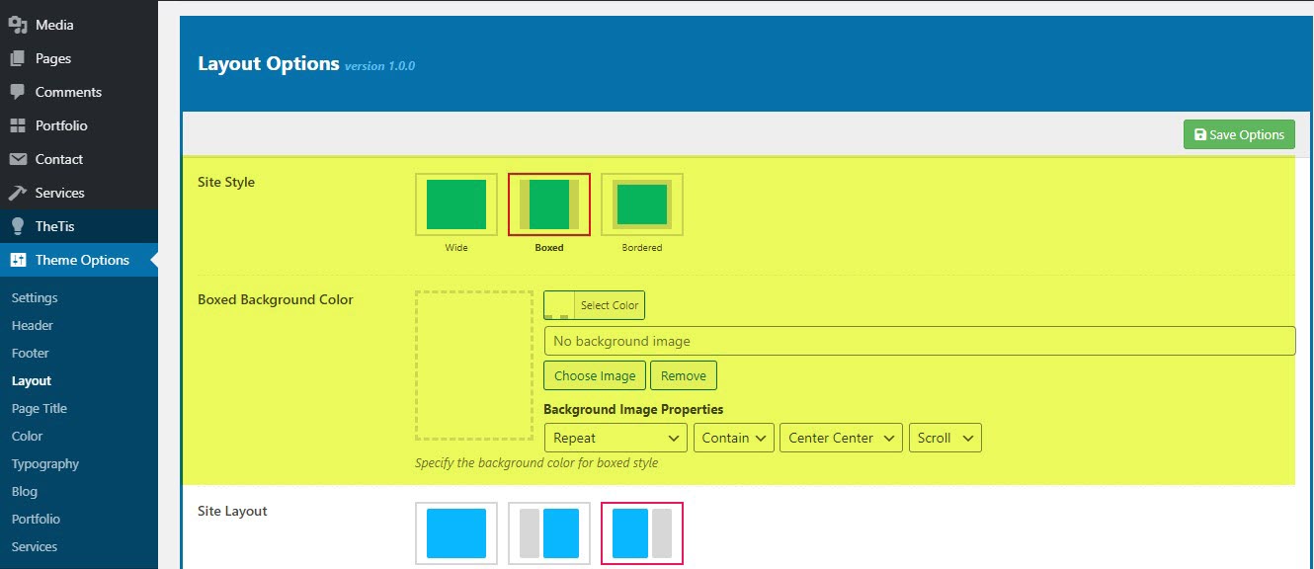Click the Background Image Properties label
Image resolution: width=1314 pixels, height=569 pixels.
click(x=633, y=409)
